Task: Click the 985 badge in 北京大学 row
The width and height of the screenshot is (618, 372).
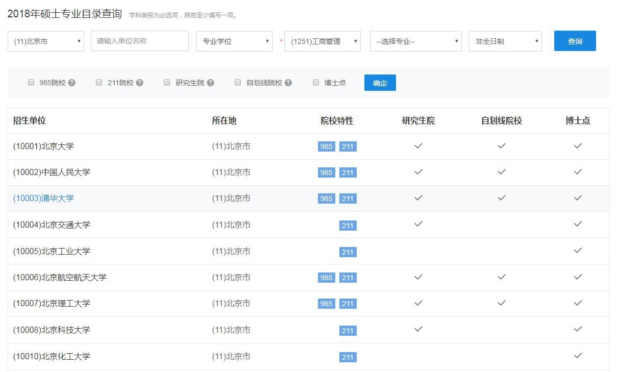Action: point(326,146)
